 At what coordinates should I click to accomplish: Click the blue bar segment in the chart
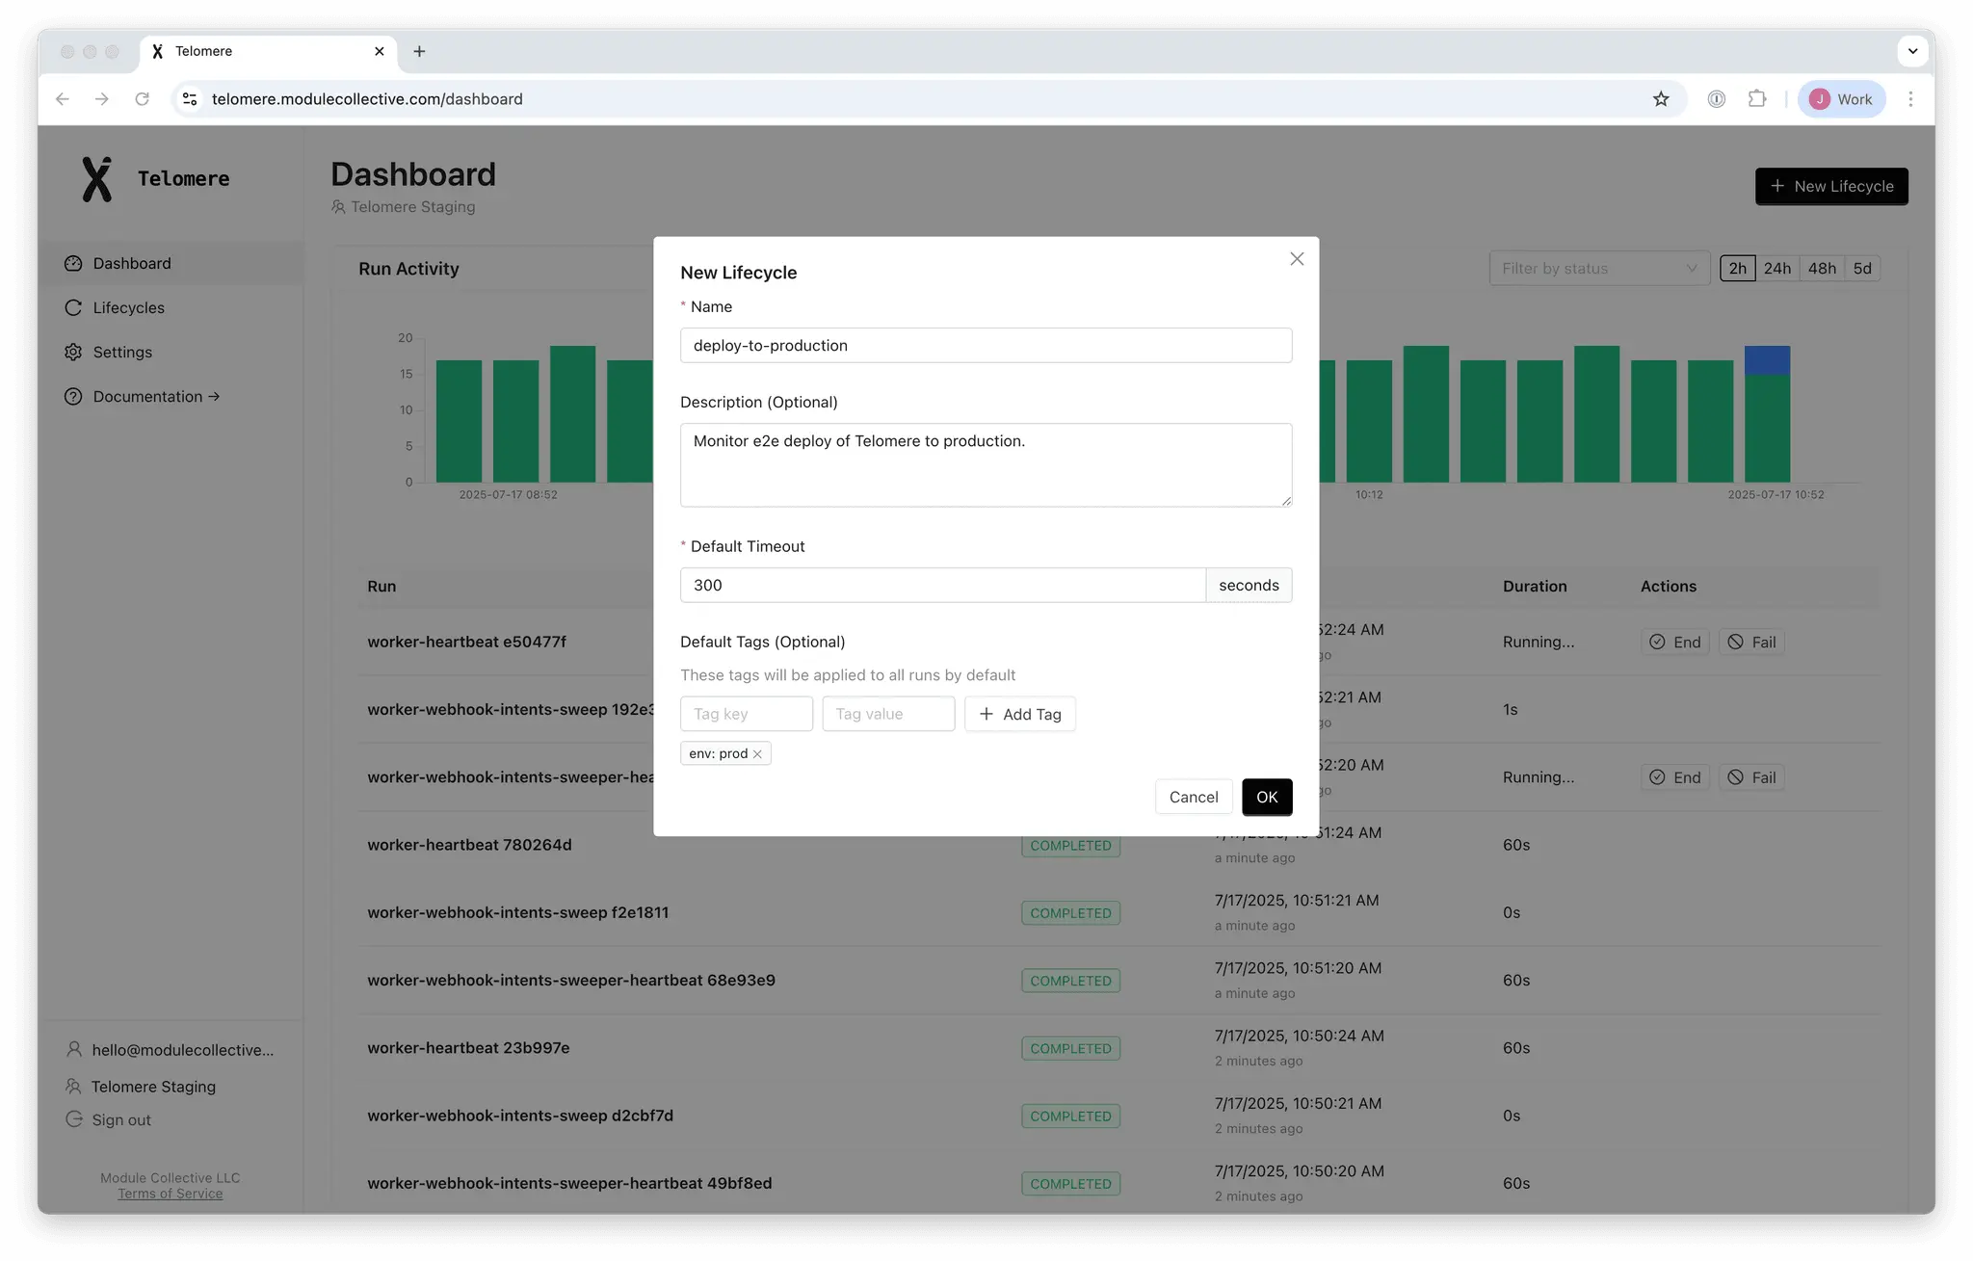[1767, 361]
